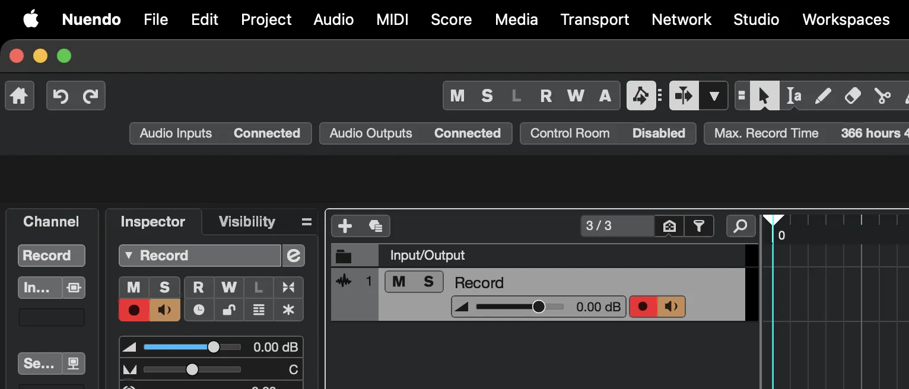The height and width of the screenshot is (389, 909).
Task: Select the Split scissors tool
Action: tap(882, 95)
